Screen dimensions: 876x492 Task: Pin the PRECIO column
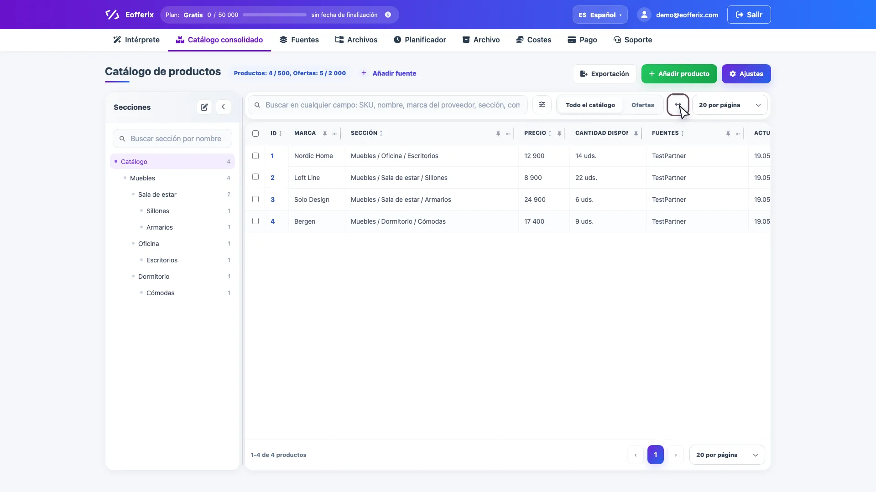(559, 133)
